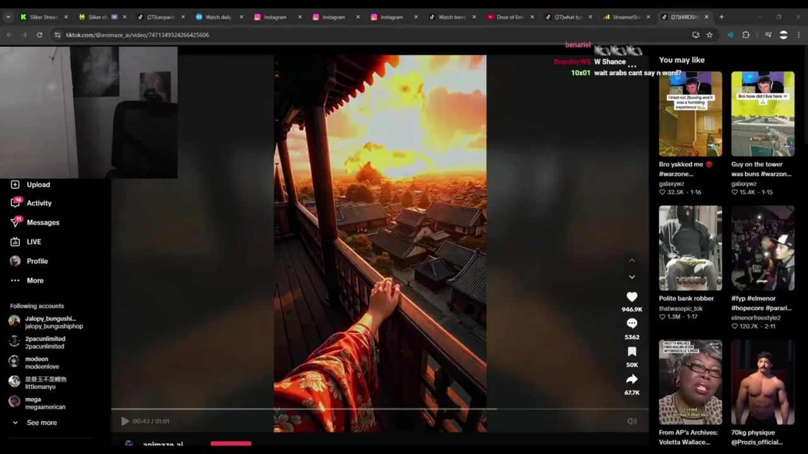Image resolution: width=808 pixels, height=454 pixels.
Task: Open the browser profile avatar
Action: click(x=783, y=35)
